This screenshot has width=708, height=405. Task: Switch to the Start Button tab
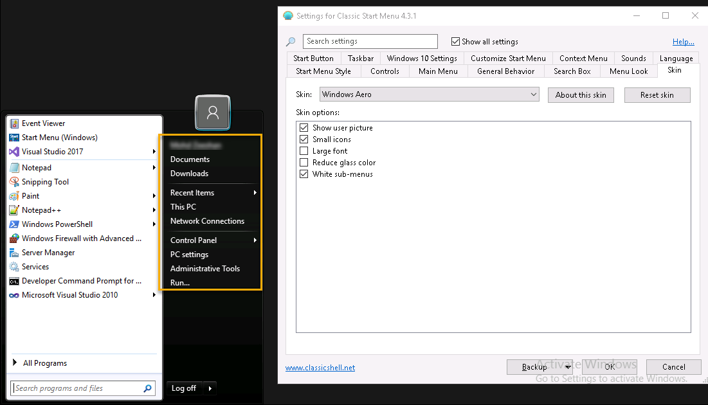[313, 59]
